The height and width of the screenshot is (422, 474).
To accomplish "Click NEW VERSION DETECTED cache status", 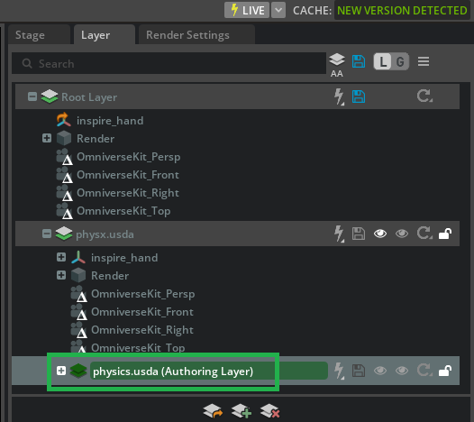I will pos(402,11).
